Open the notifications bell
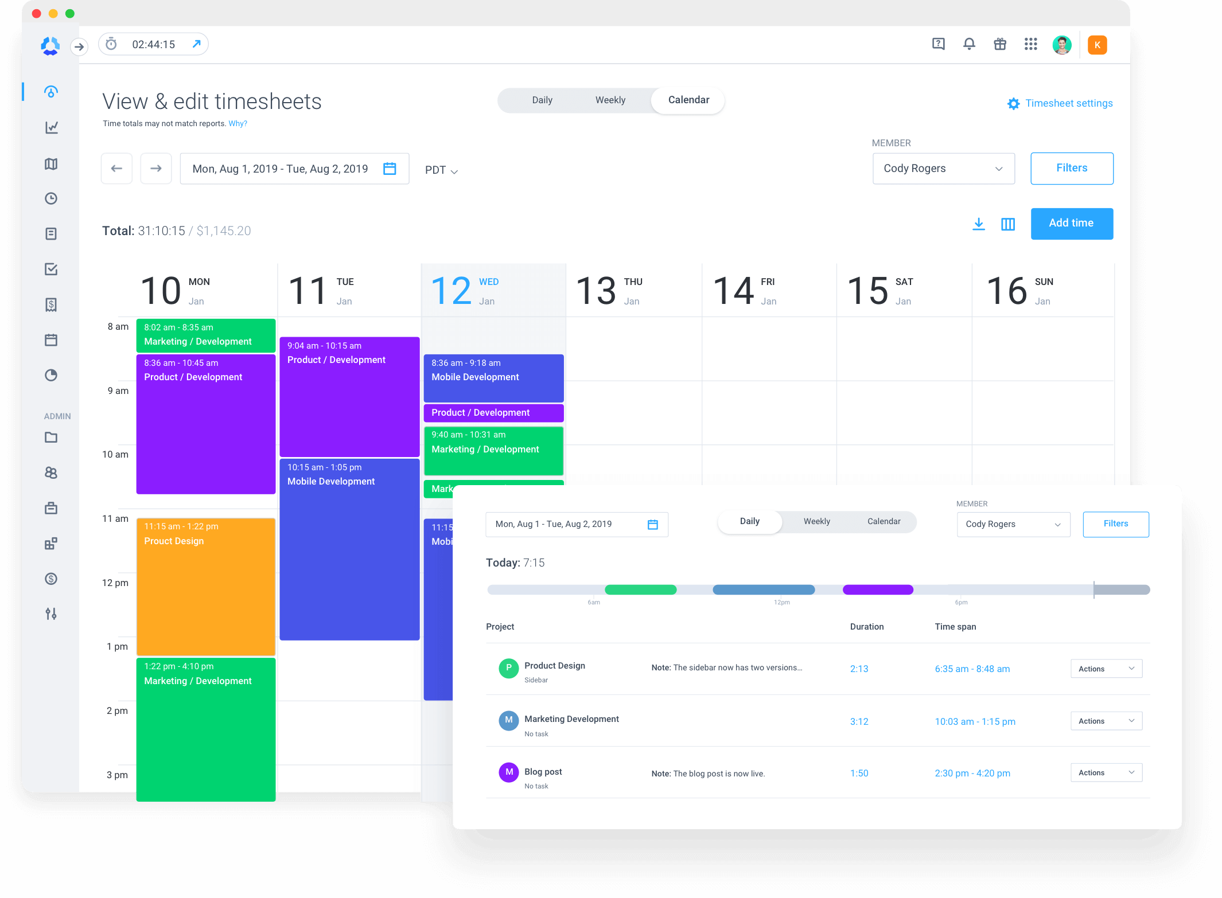The height and width of the screenshot is (898, 1222). 969,44
